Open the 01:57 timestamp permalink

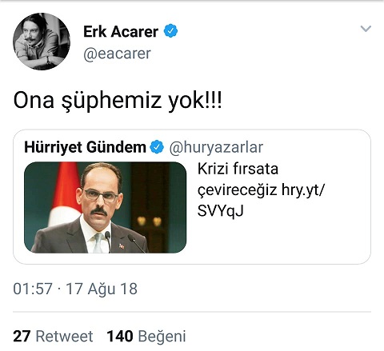(x=33, y=289)
